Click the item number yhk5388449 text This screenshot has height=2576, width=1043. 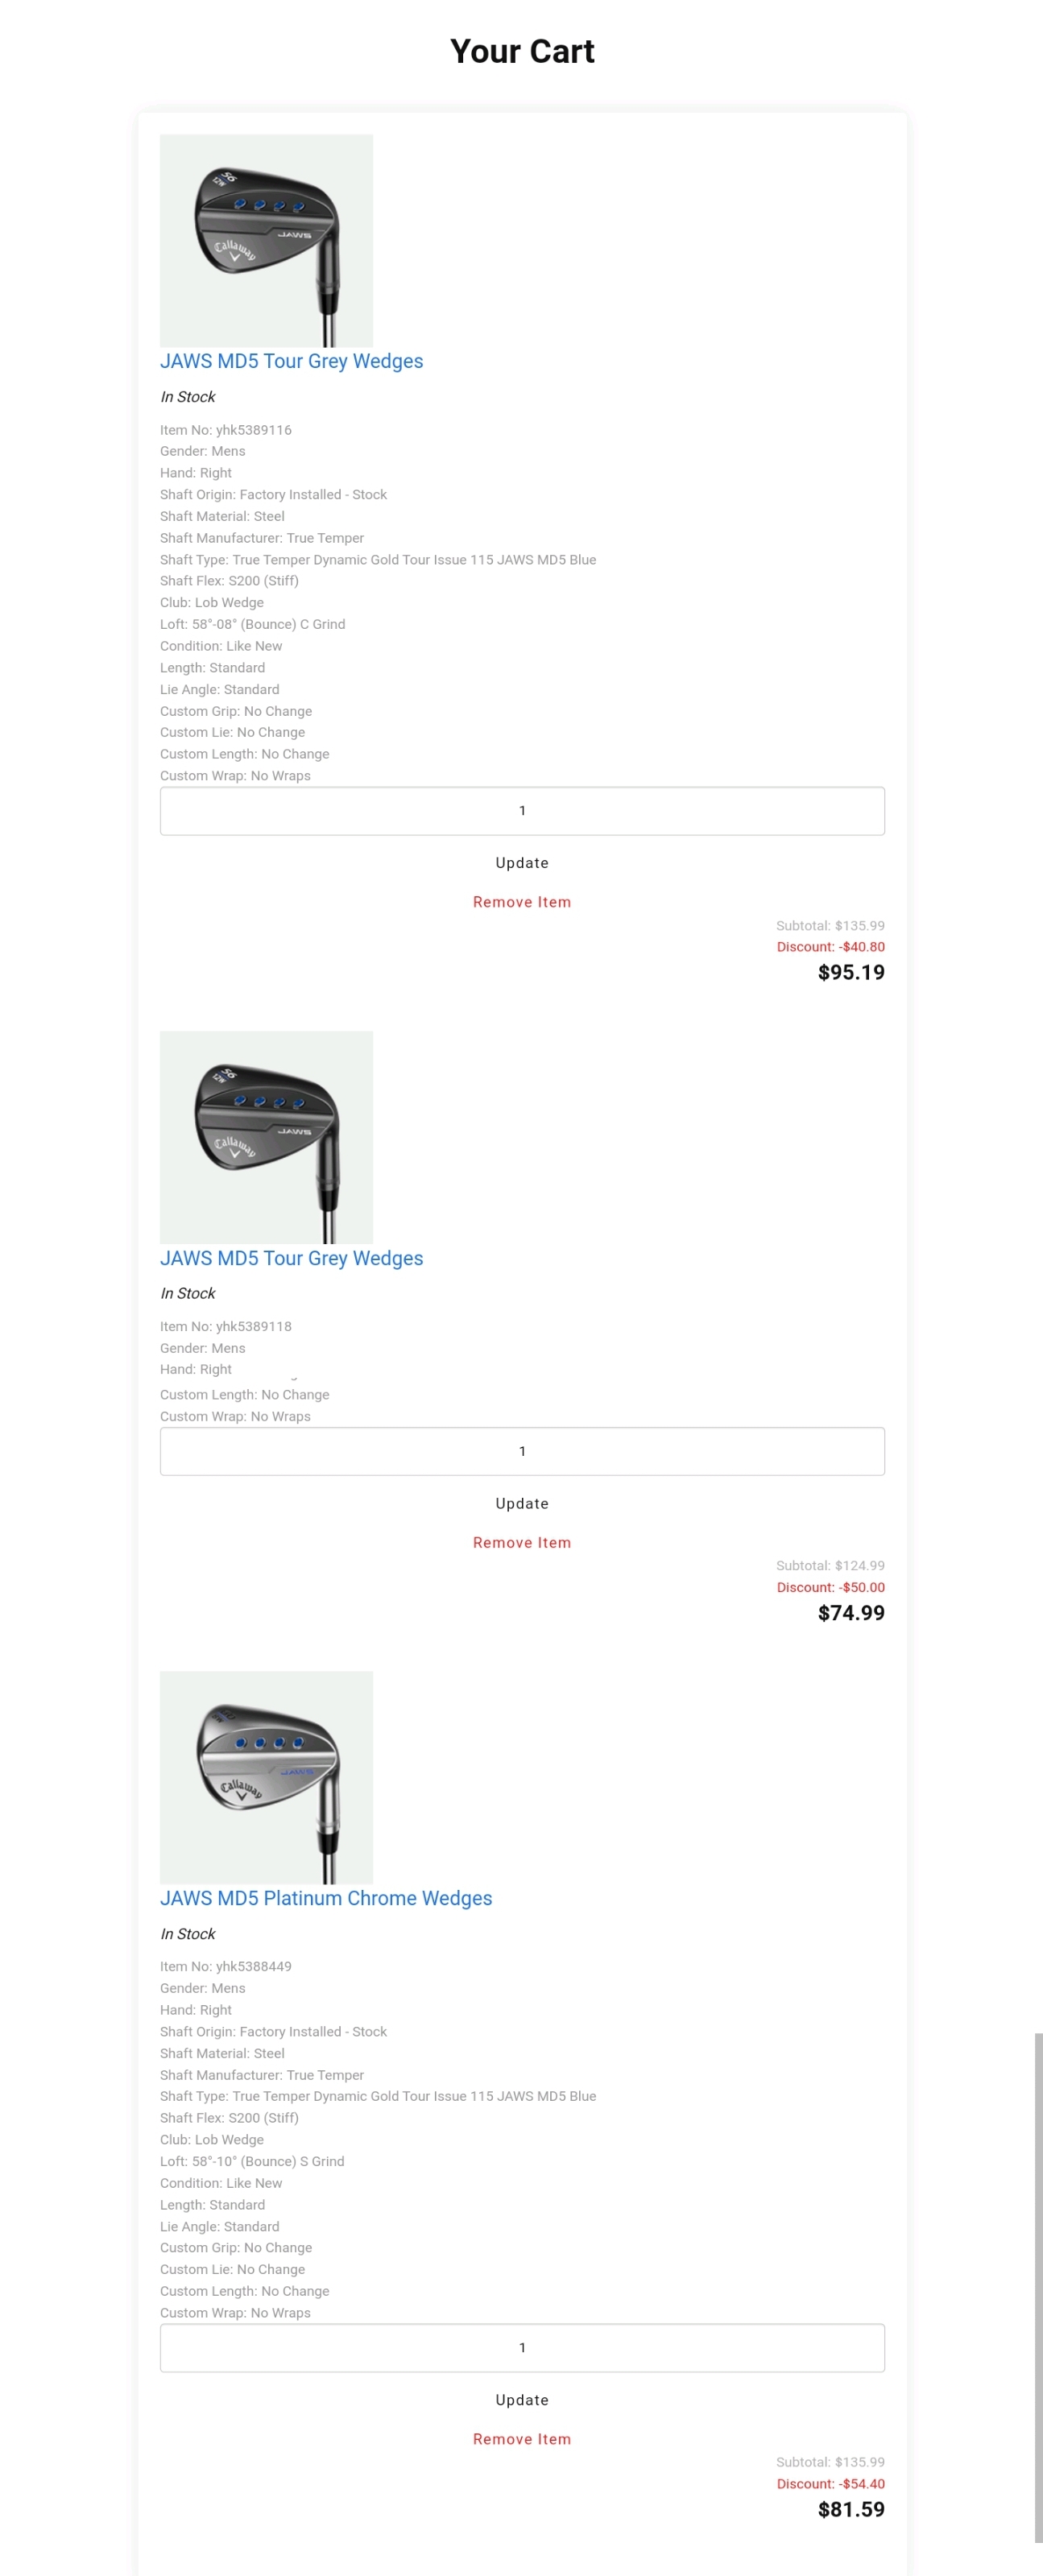226,1966
